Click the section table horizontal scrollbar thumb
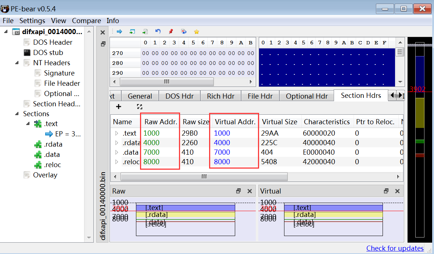The image size is (434, 254). click(x=204, y=177)
